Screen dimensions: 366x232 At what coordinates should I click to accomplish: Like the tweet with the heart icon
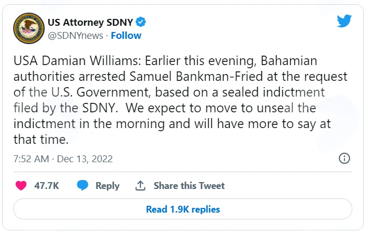pyautogui.click(x=21, y=186)
